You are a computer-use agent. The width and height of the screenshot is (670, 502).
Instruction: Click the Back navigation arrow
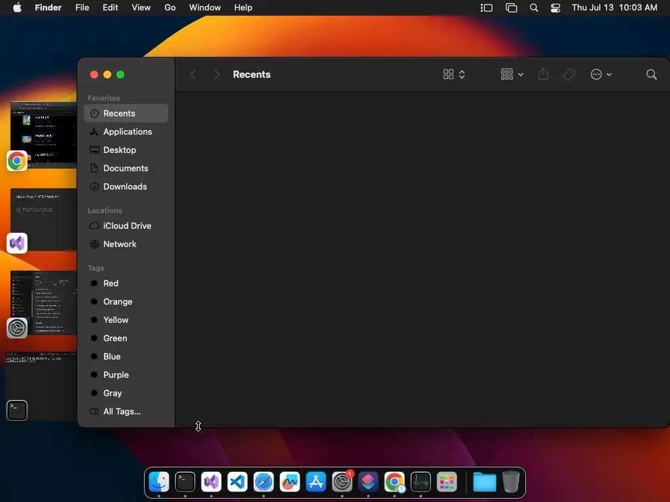[x=194, y=75]
